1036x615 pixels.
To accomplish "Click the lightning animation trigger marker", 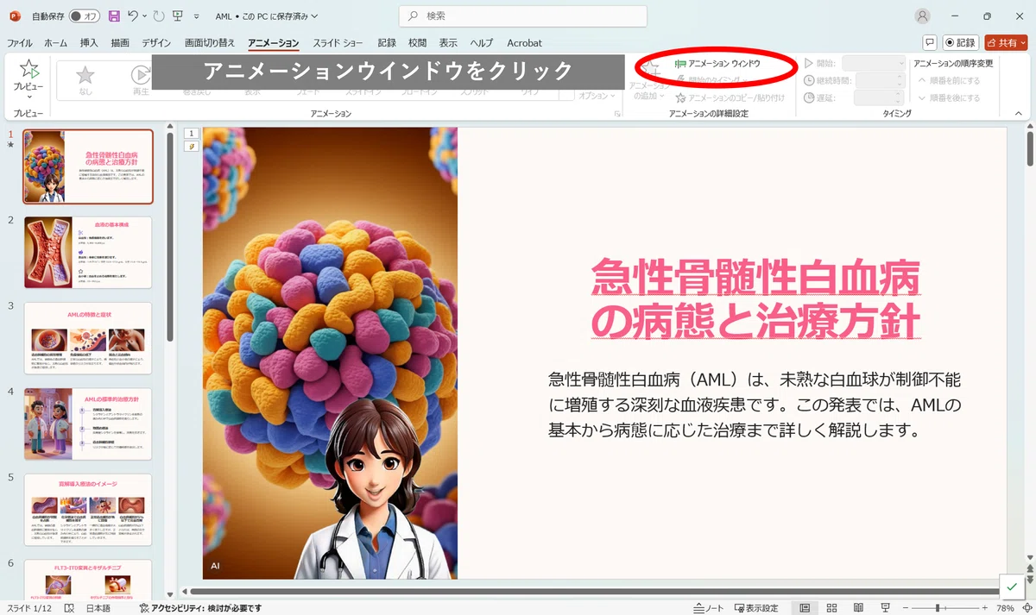I will tap(192, 147).
